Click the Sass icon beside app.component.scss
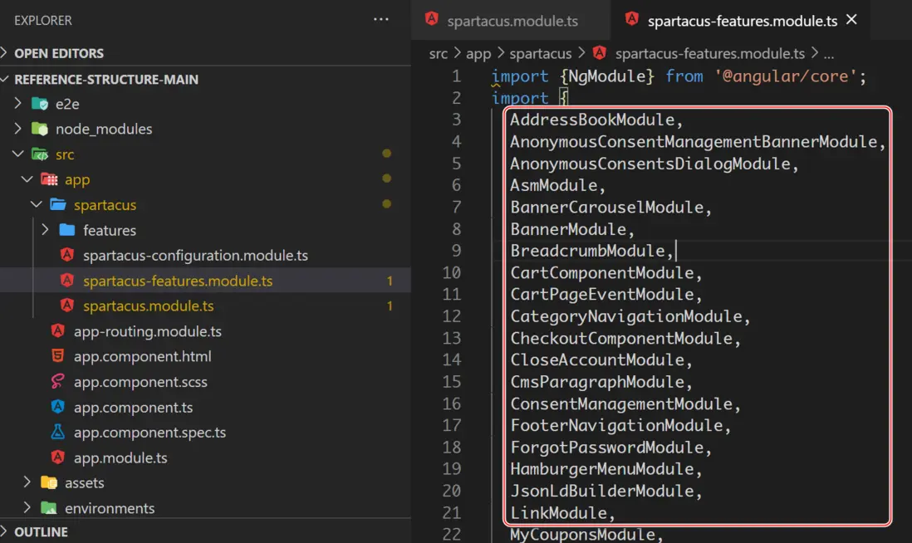Screen dimensions: 912x543 (x=57, y=382)
